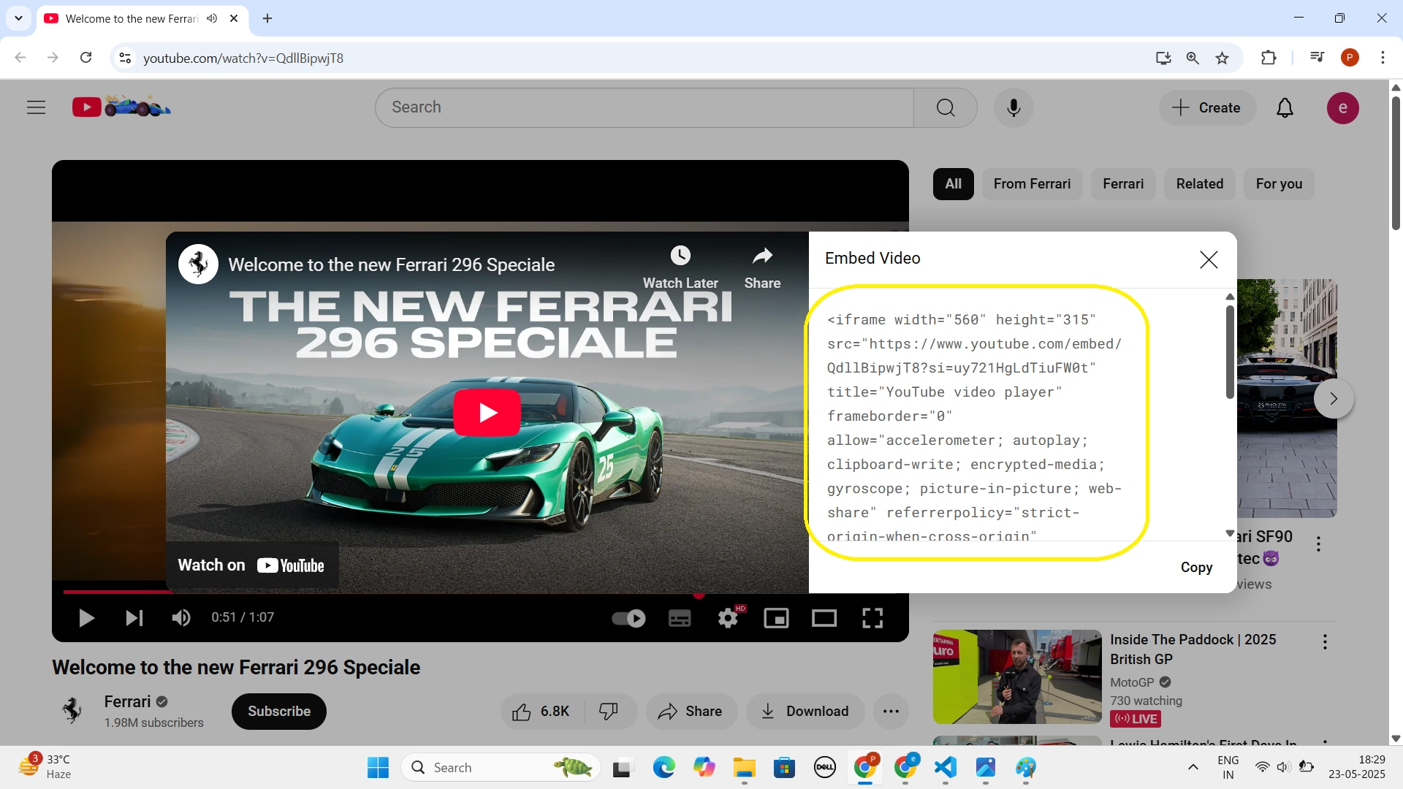Select the Ferrari chip

1123,184
